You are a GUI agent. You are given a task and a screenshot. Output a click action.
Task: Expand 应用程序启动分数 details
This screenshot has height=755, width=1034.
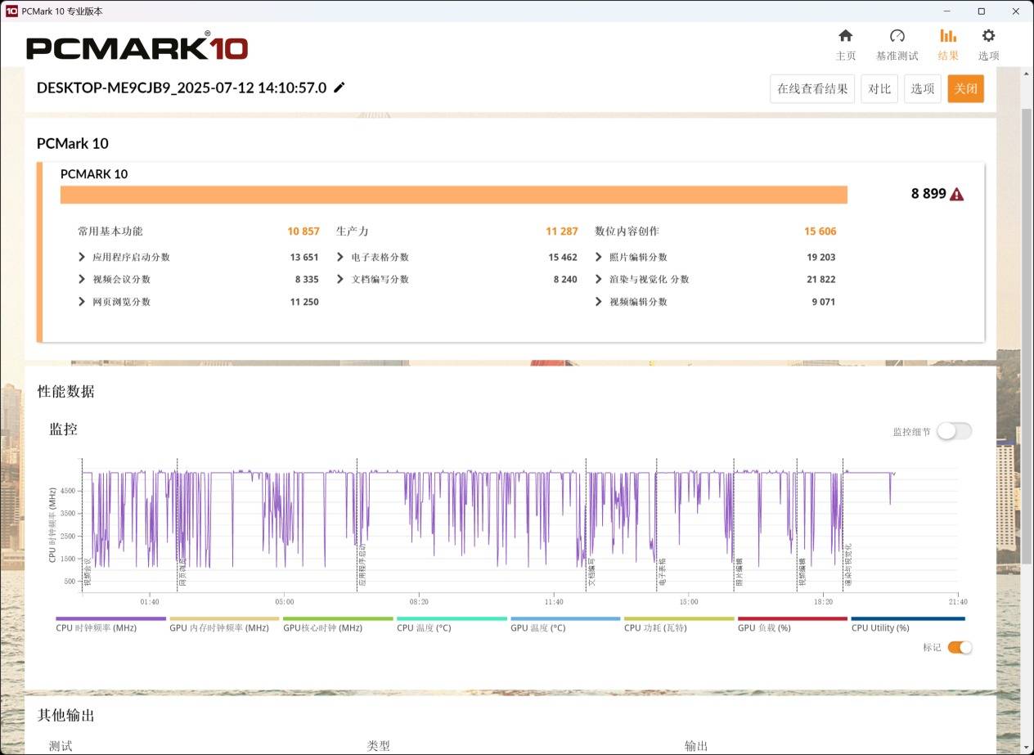pos(82,257)
